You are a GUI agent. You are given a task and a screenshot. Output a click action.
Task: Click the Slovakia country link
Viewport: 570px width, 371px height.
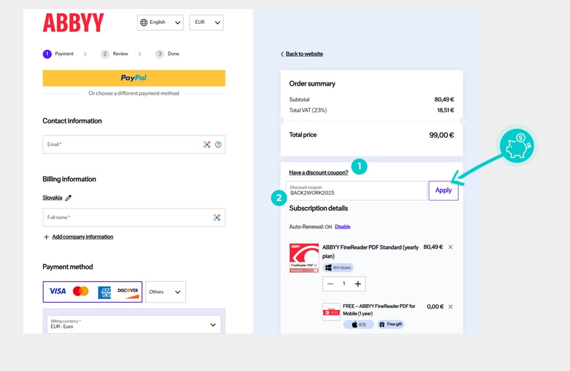pos(52,197)
